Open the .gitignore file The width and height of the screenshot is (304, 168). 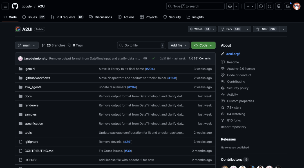pos(32,142)
